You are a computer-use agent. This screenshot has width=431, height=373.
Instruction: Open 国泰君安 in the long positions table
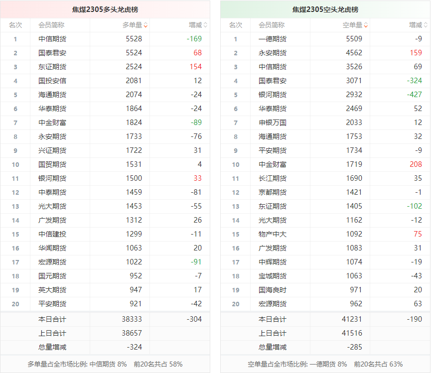pos(52,53)
